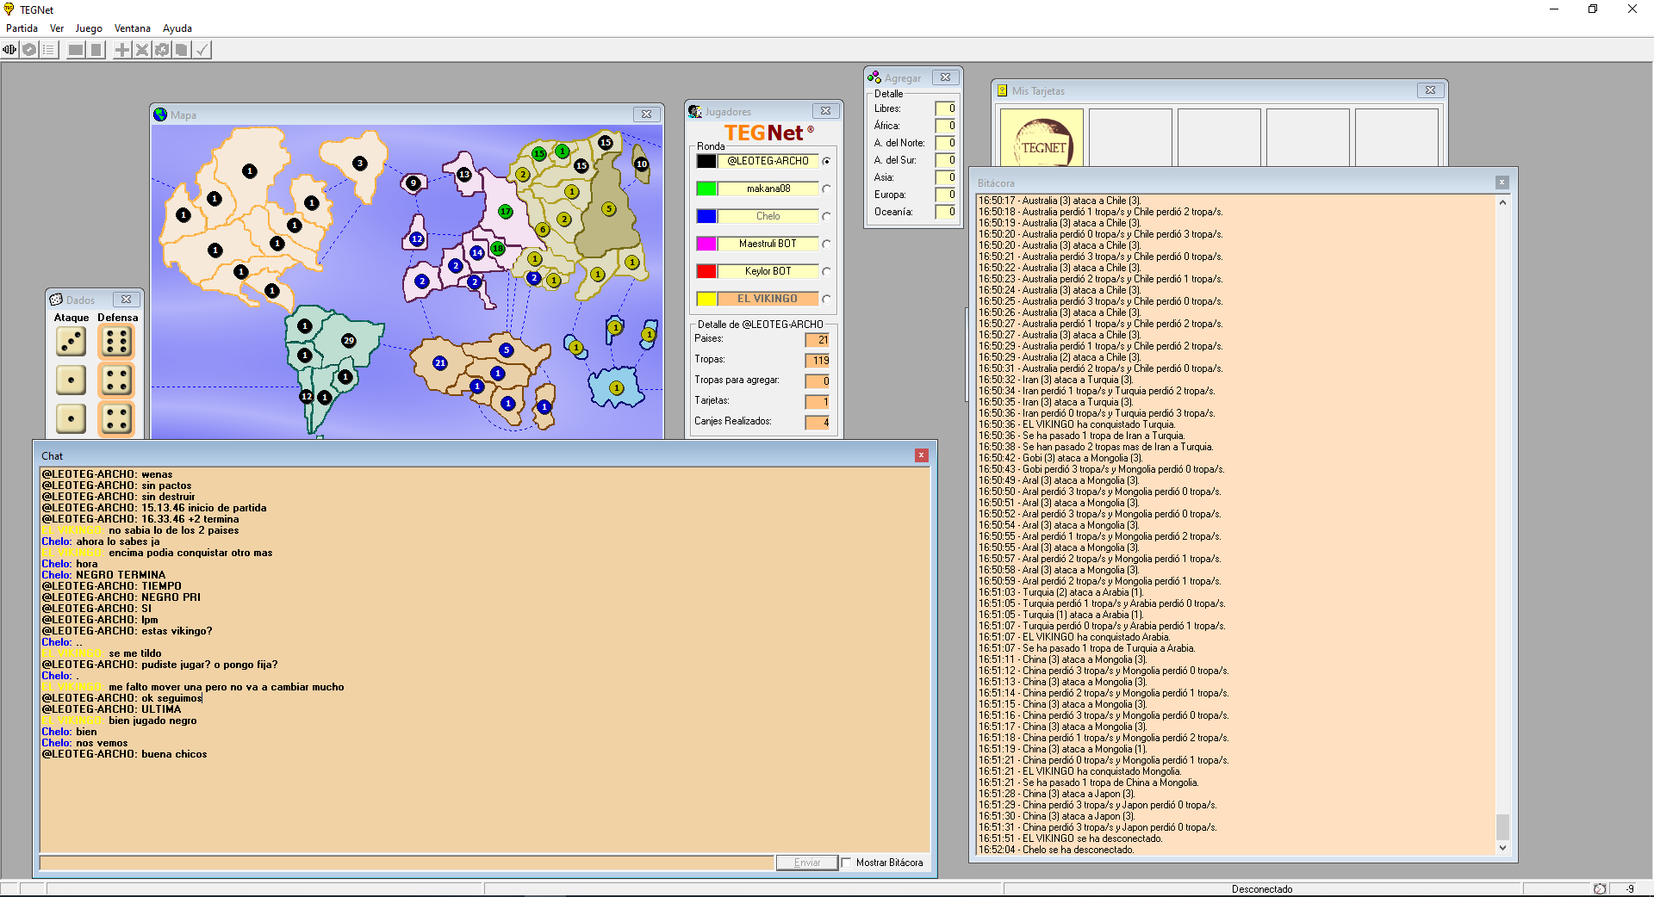Viewport: 1654px width, 897px height.
Task: Click the plus add-troops toolbar icon
Action: [122, 50]
